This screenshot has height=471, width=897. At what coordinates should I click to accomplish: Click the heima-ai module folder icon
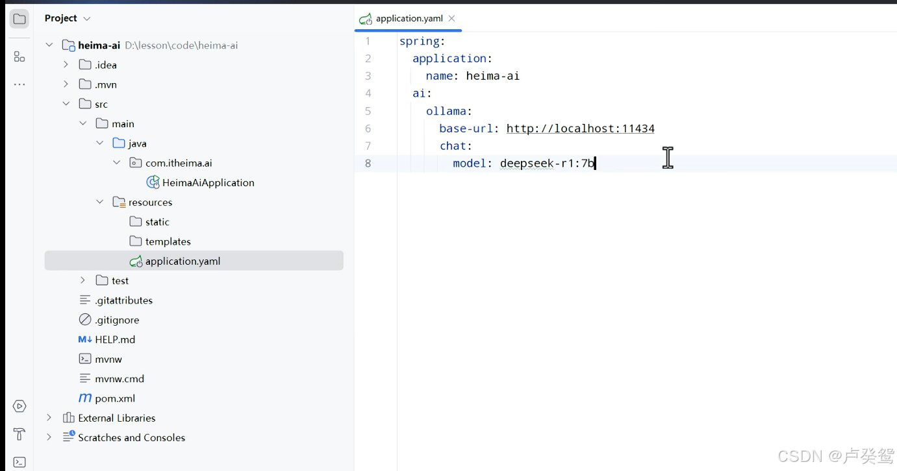(x=68, y=45)
